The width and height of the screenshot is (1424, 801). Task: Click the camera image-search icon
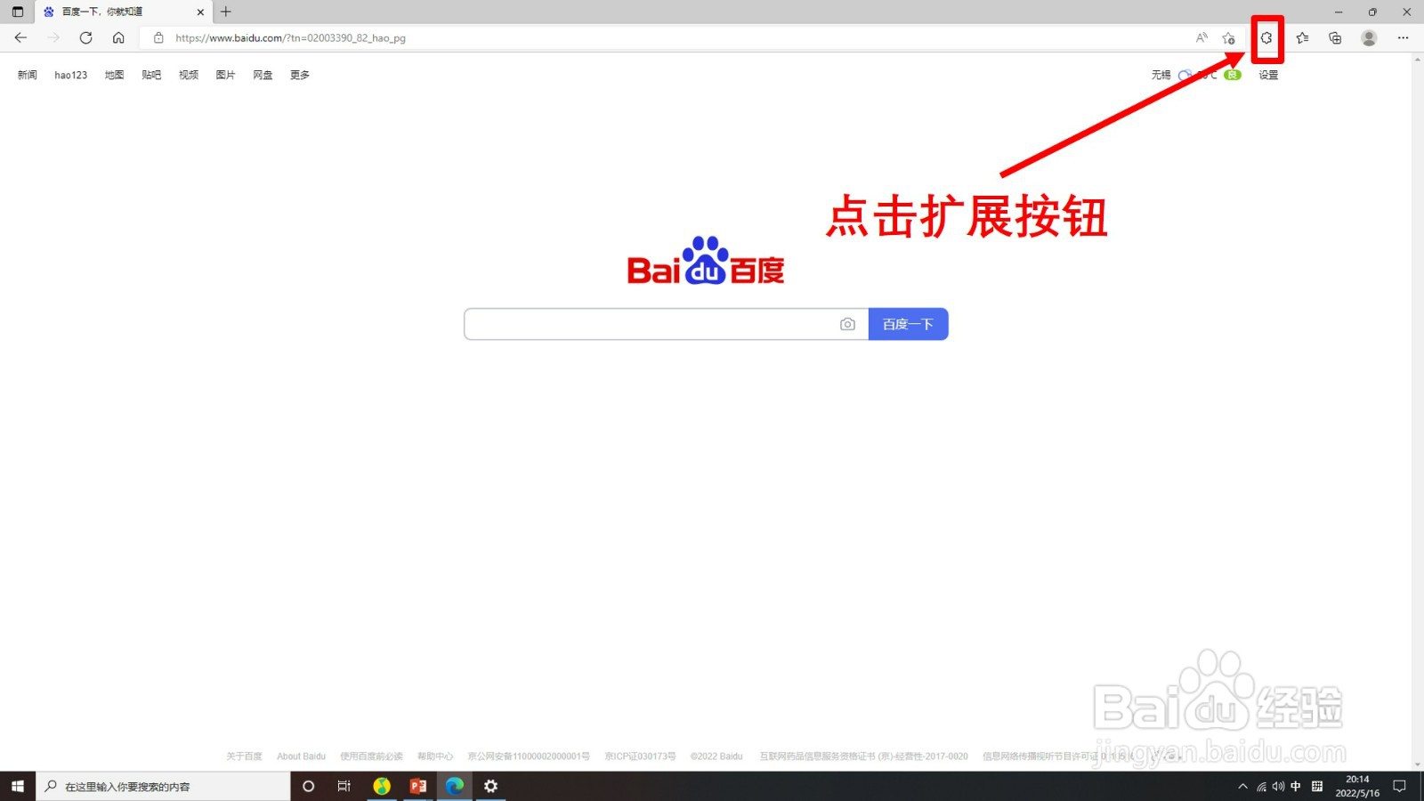847,324
